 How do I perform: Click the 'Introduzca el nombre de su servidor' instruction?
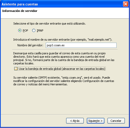[x=63, y=40]
